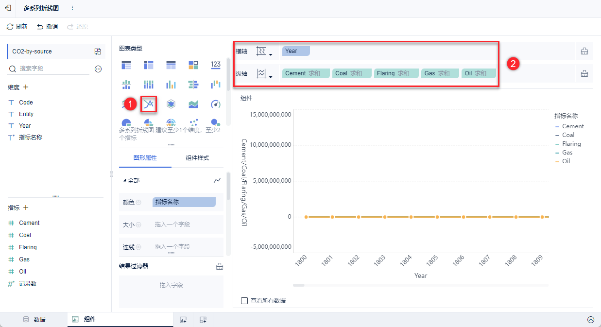
Task: Switch to the 组件样式 tab
Action: pyautogui.click(x=197, y=158)
